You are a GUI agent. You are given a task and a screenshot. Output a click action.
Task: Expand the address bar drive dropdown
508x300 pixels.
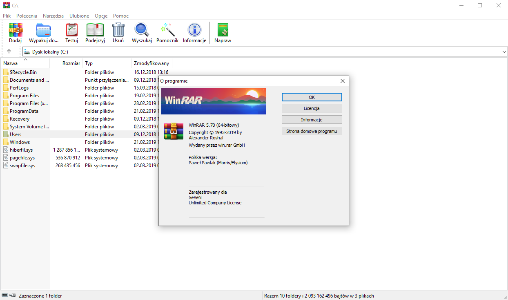click(x=504, y=52)
